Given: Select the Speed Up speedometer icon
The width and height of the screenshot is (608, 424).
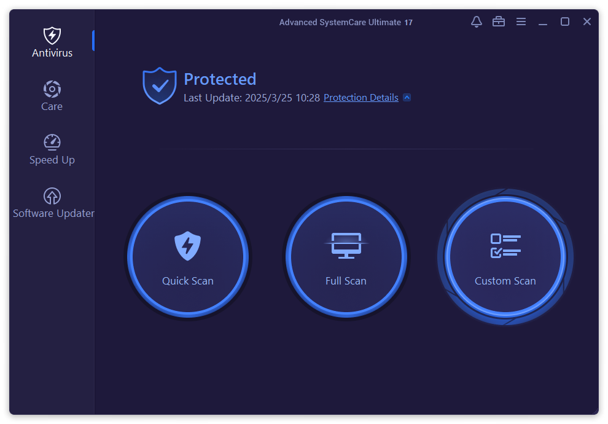Looking at the screenshot, I should pos(52,142).
